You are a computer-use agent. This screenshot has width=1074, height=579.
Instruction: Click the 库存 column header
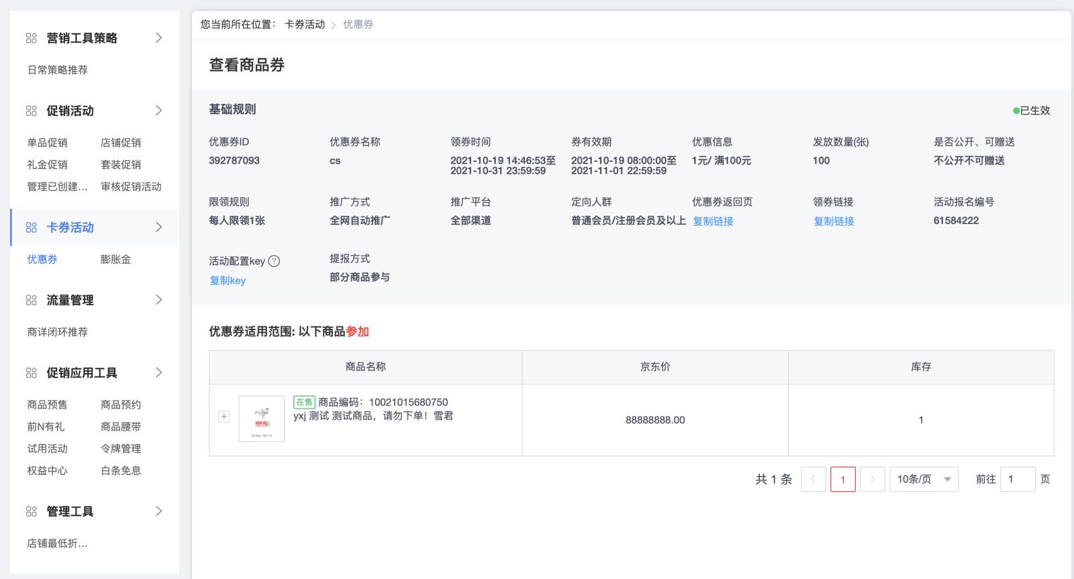(x=921, y=366)
